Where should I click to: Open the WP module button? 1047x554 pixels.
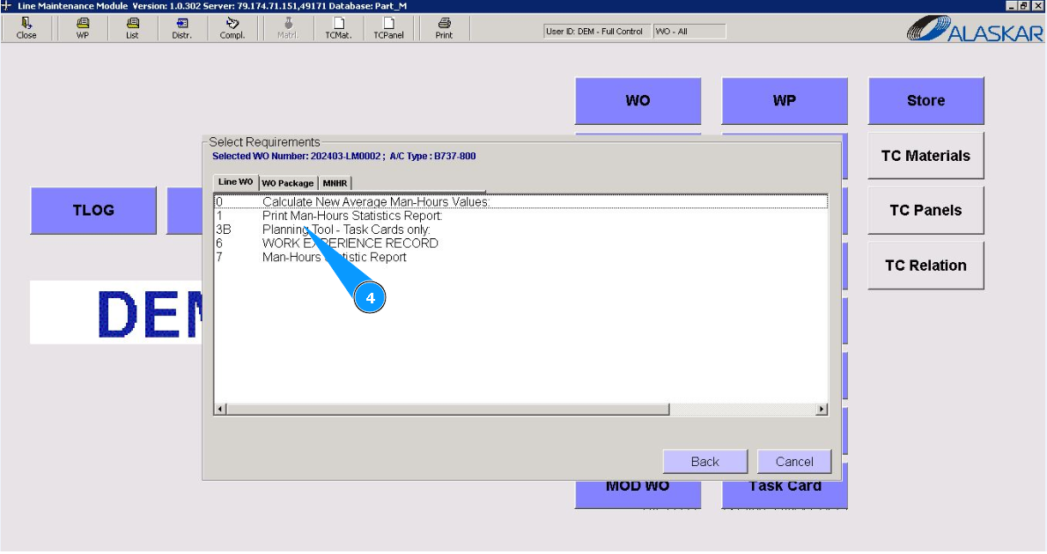pyautogui.click(x=785, y=100)
